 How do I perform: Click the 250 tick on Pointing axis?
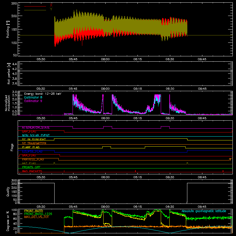[14, 3]
